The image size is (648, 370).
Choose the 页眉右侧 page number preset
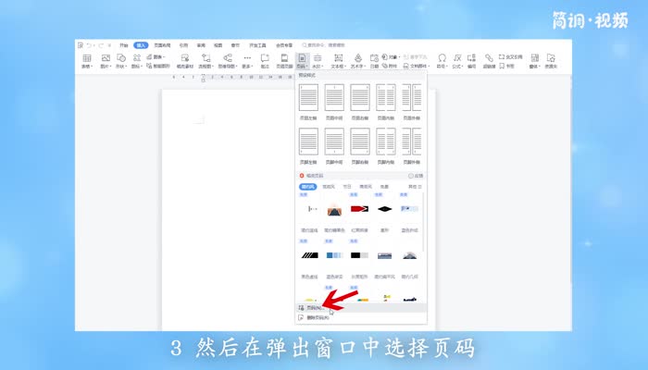tap(360, 98)
